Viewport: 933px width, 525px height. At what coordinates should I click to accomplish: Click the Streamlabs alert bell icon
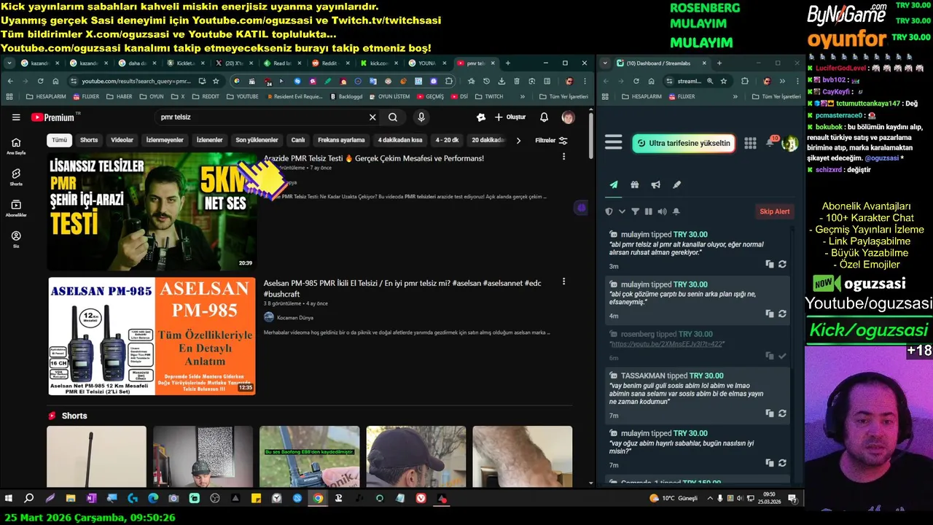[x=676, y=211]
